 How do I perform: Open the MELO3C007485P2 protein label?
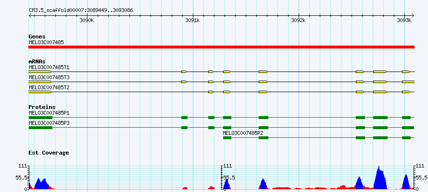(x=243, y=133)
